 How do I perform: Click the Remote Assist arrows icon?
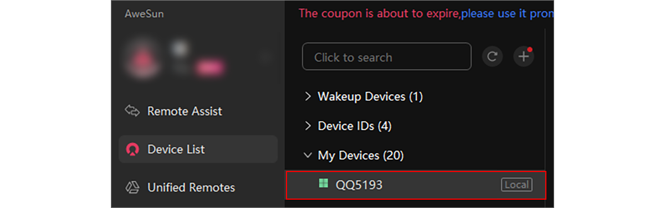pyautogui.click(x=132, y=111)
